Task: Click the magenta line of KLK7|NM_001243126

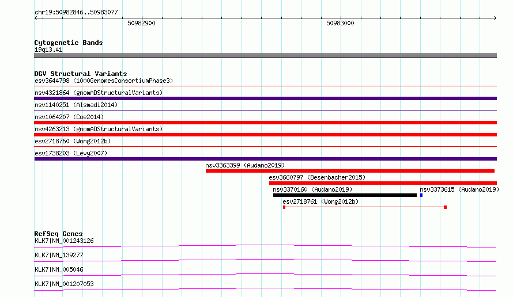Action: click(265, 246)
